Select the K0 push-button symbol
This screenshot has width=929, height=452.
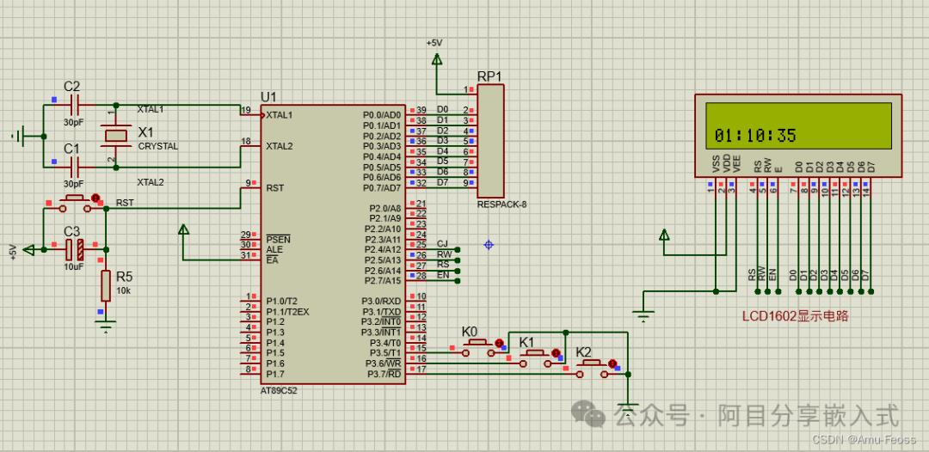click(477, 347)
